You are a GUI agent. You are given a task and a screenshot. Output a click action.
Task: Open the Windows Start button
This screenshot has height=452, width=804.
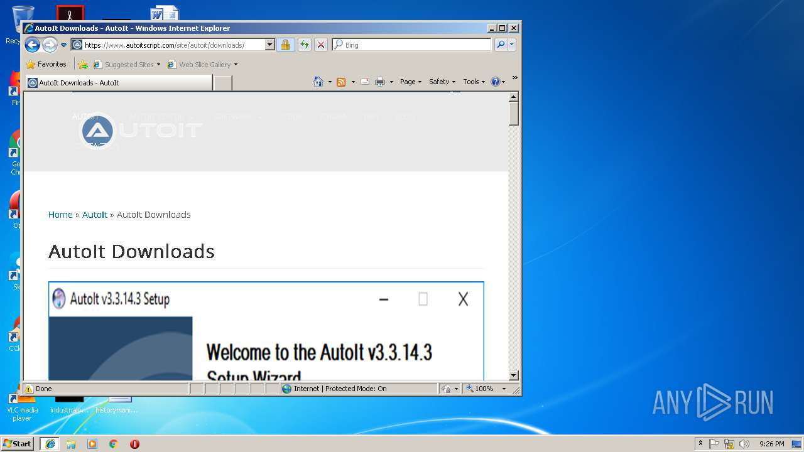(x=18, y=444)
